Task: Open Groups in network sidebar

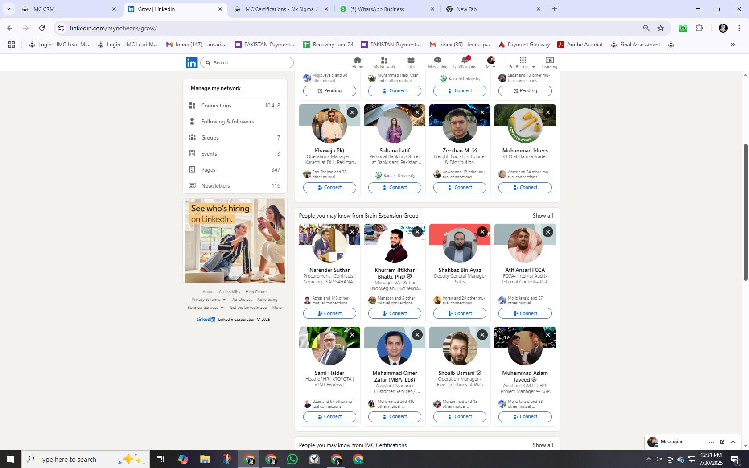Action: (235, 138)
